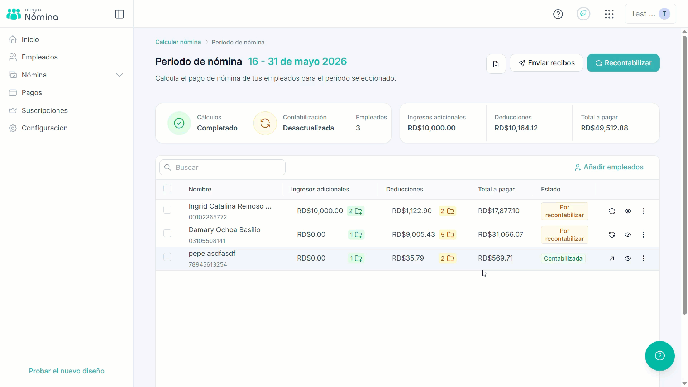The height and width of the screenshot is (387, 688).
Task: Click Añadir empleados link
Action: pyautogui.click(x=609, y=167)
